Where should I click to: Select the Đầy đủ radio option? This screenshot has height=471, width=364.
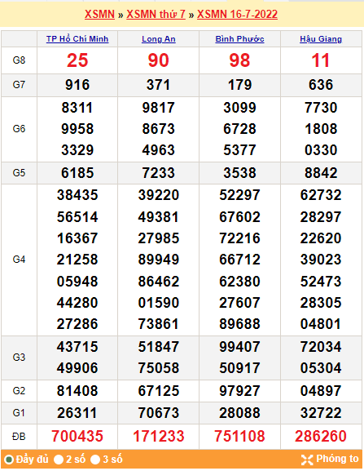click(9, 460)
